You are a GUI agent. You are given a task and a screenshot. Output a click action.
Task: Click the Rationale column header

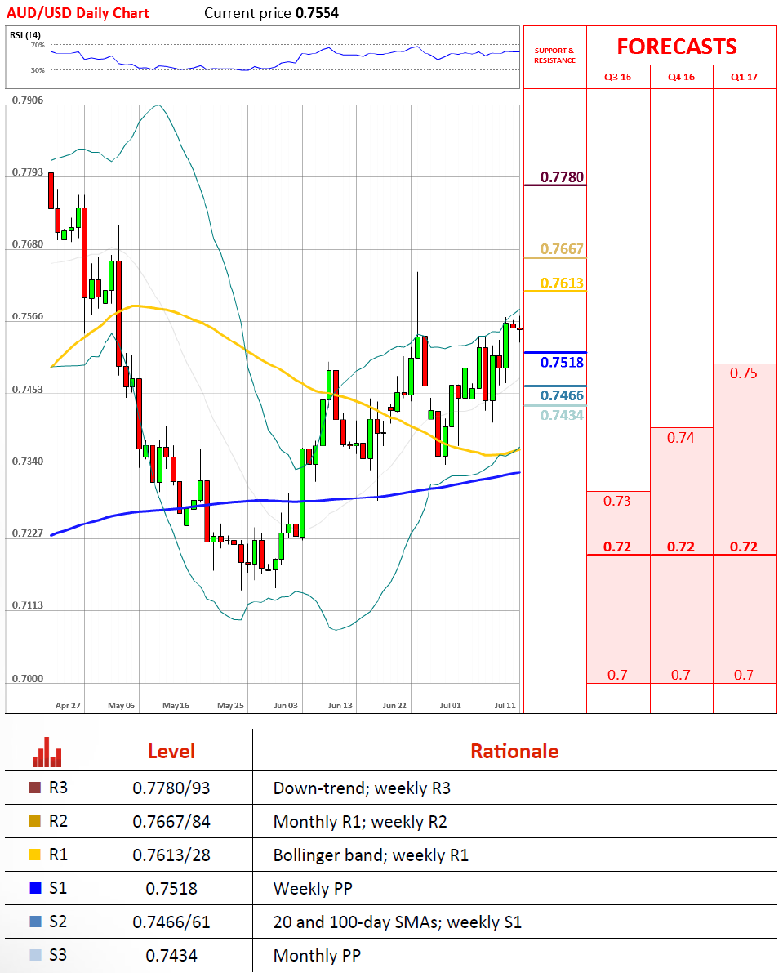coord(514,751)
